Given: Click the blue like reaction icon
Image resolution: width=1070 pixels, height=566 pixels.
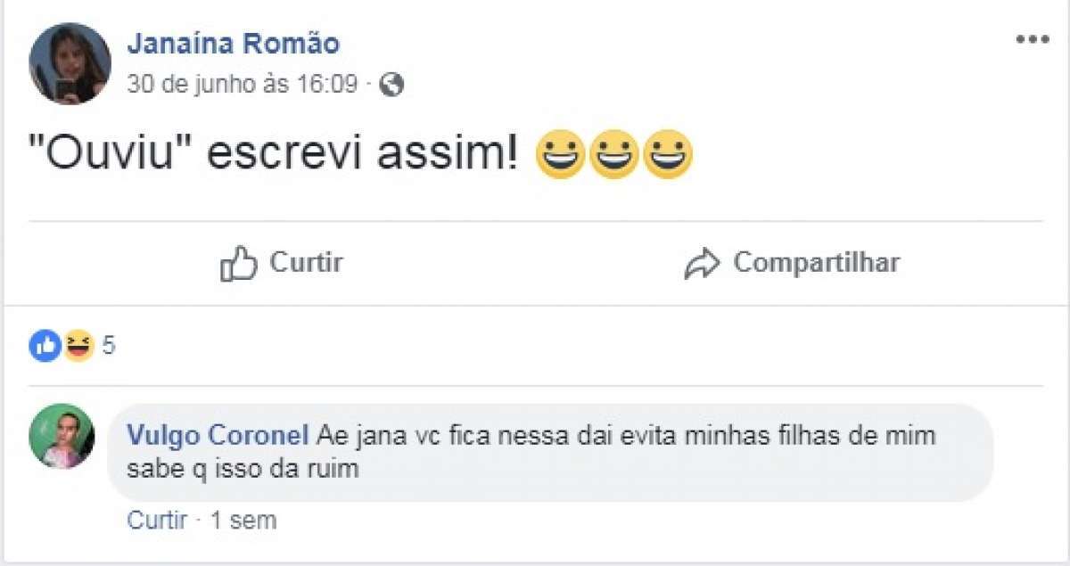Looking at the screenshot, I should pyautogui.click(x=45, y=345).
